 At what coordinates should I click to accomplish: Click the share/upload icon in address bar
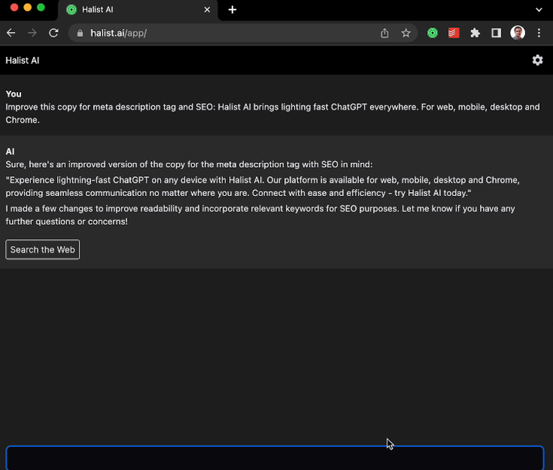(384, 33)
